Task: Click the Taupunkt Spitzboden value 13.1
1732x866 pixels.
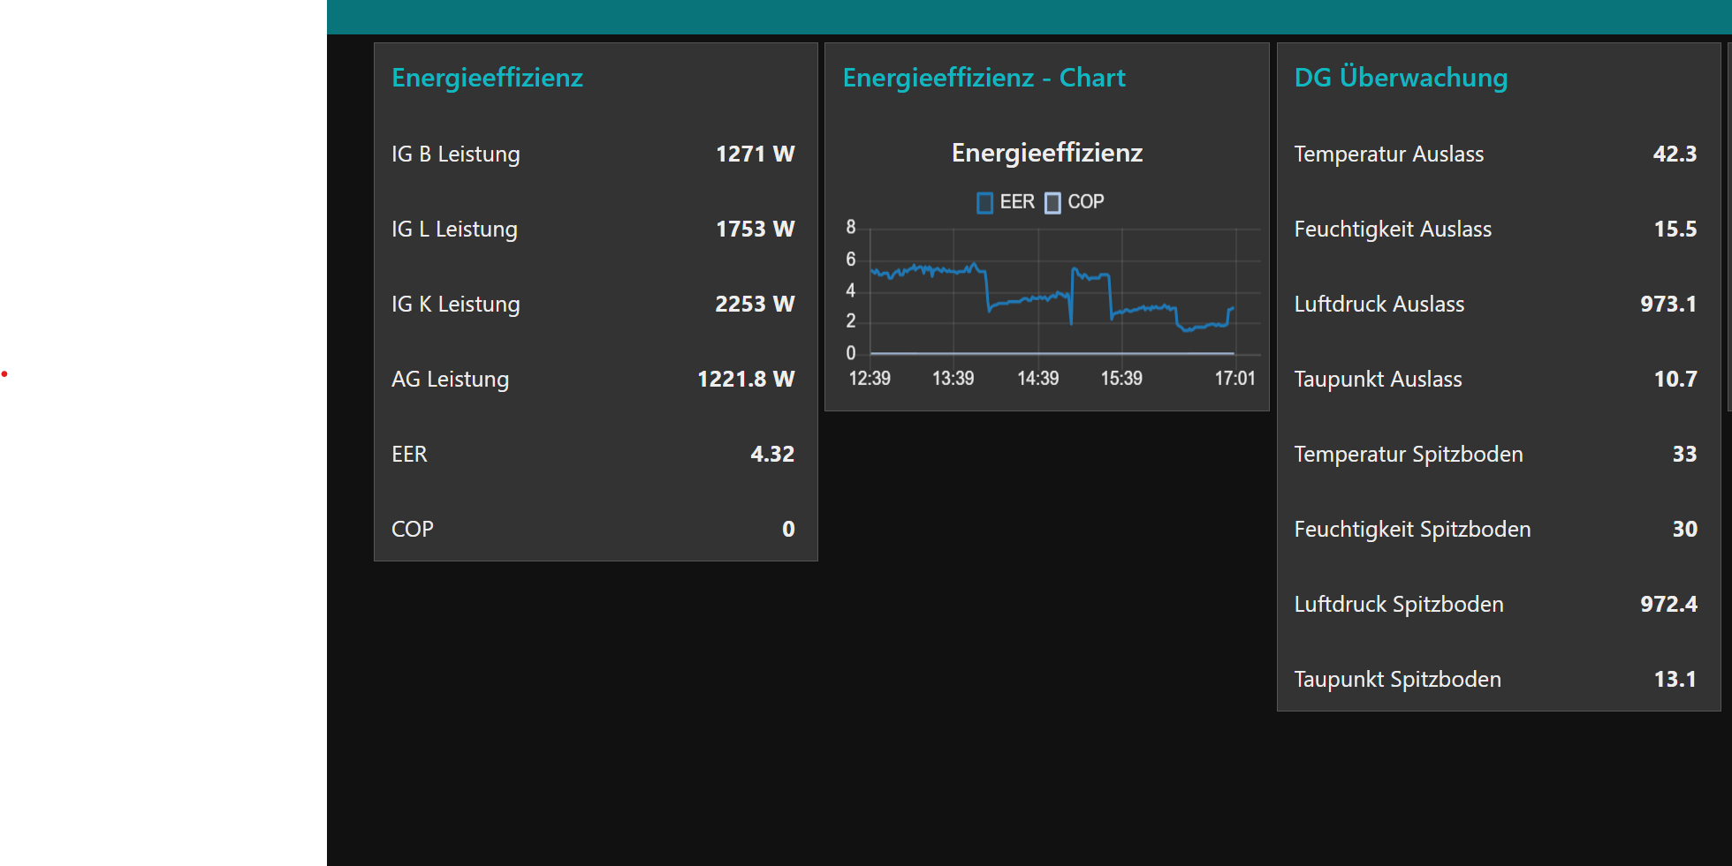Action: point(1675,680)
